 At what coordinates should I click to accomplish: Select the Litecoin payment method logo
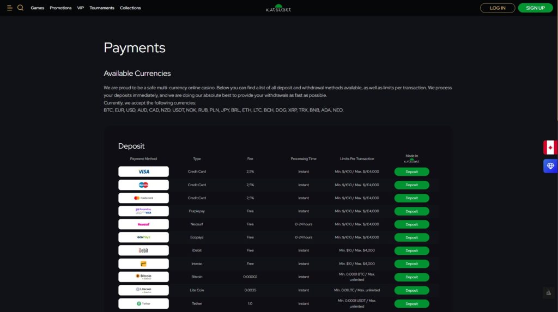[143, 290]
